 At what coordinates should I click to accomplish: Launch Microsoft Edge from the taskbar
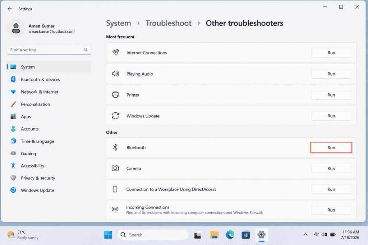230,235
